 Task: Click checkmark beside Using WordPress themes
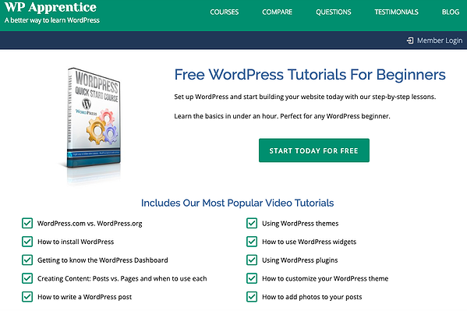click(x=252, y=223)
